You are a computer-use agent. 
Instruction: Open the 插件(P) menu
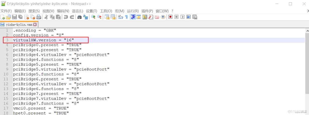coord(147,11)
